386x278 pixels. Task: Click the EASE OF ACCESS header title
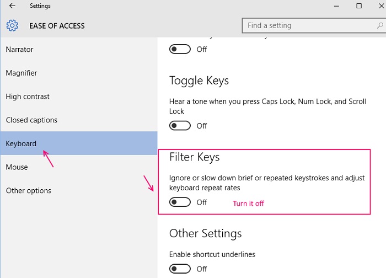tap(57, 25)
